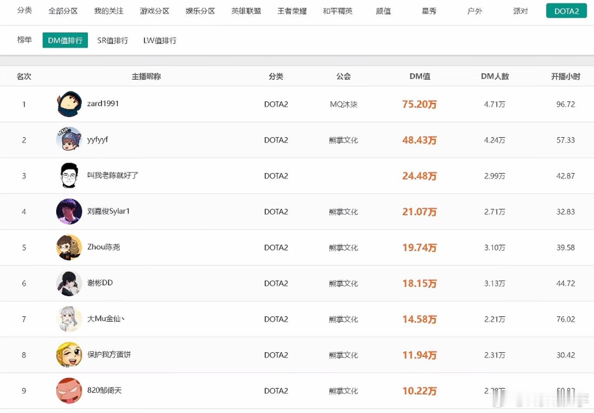Screen dimensions: 594x413
Task: Click the DOTA2 category cell for zard1991
Action: click(276, 104)
